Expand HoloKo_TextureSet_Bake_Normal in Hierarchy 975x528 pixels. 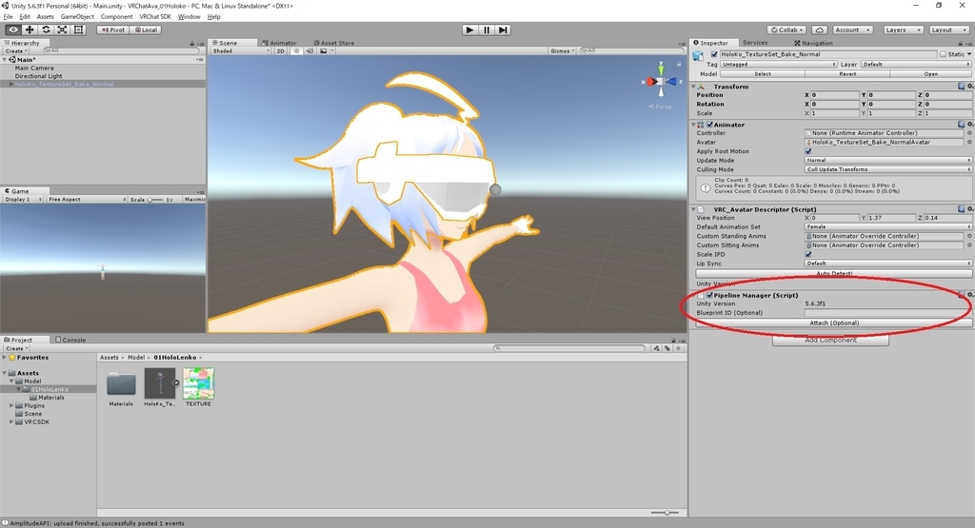coord(10,84)
